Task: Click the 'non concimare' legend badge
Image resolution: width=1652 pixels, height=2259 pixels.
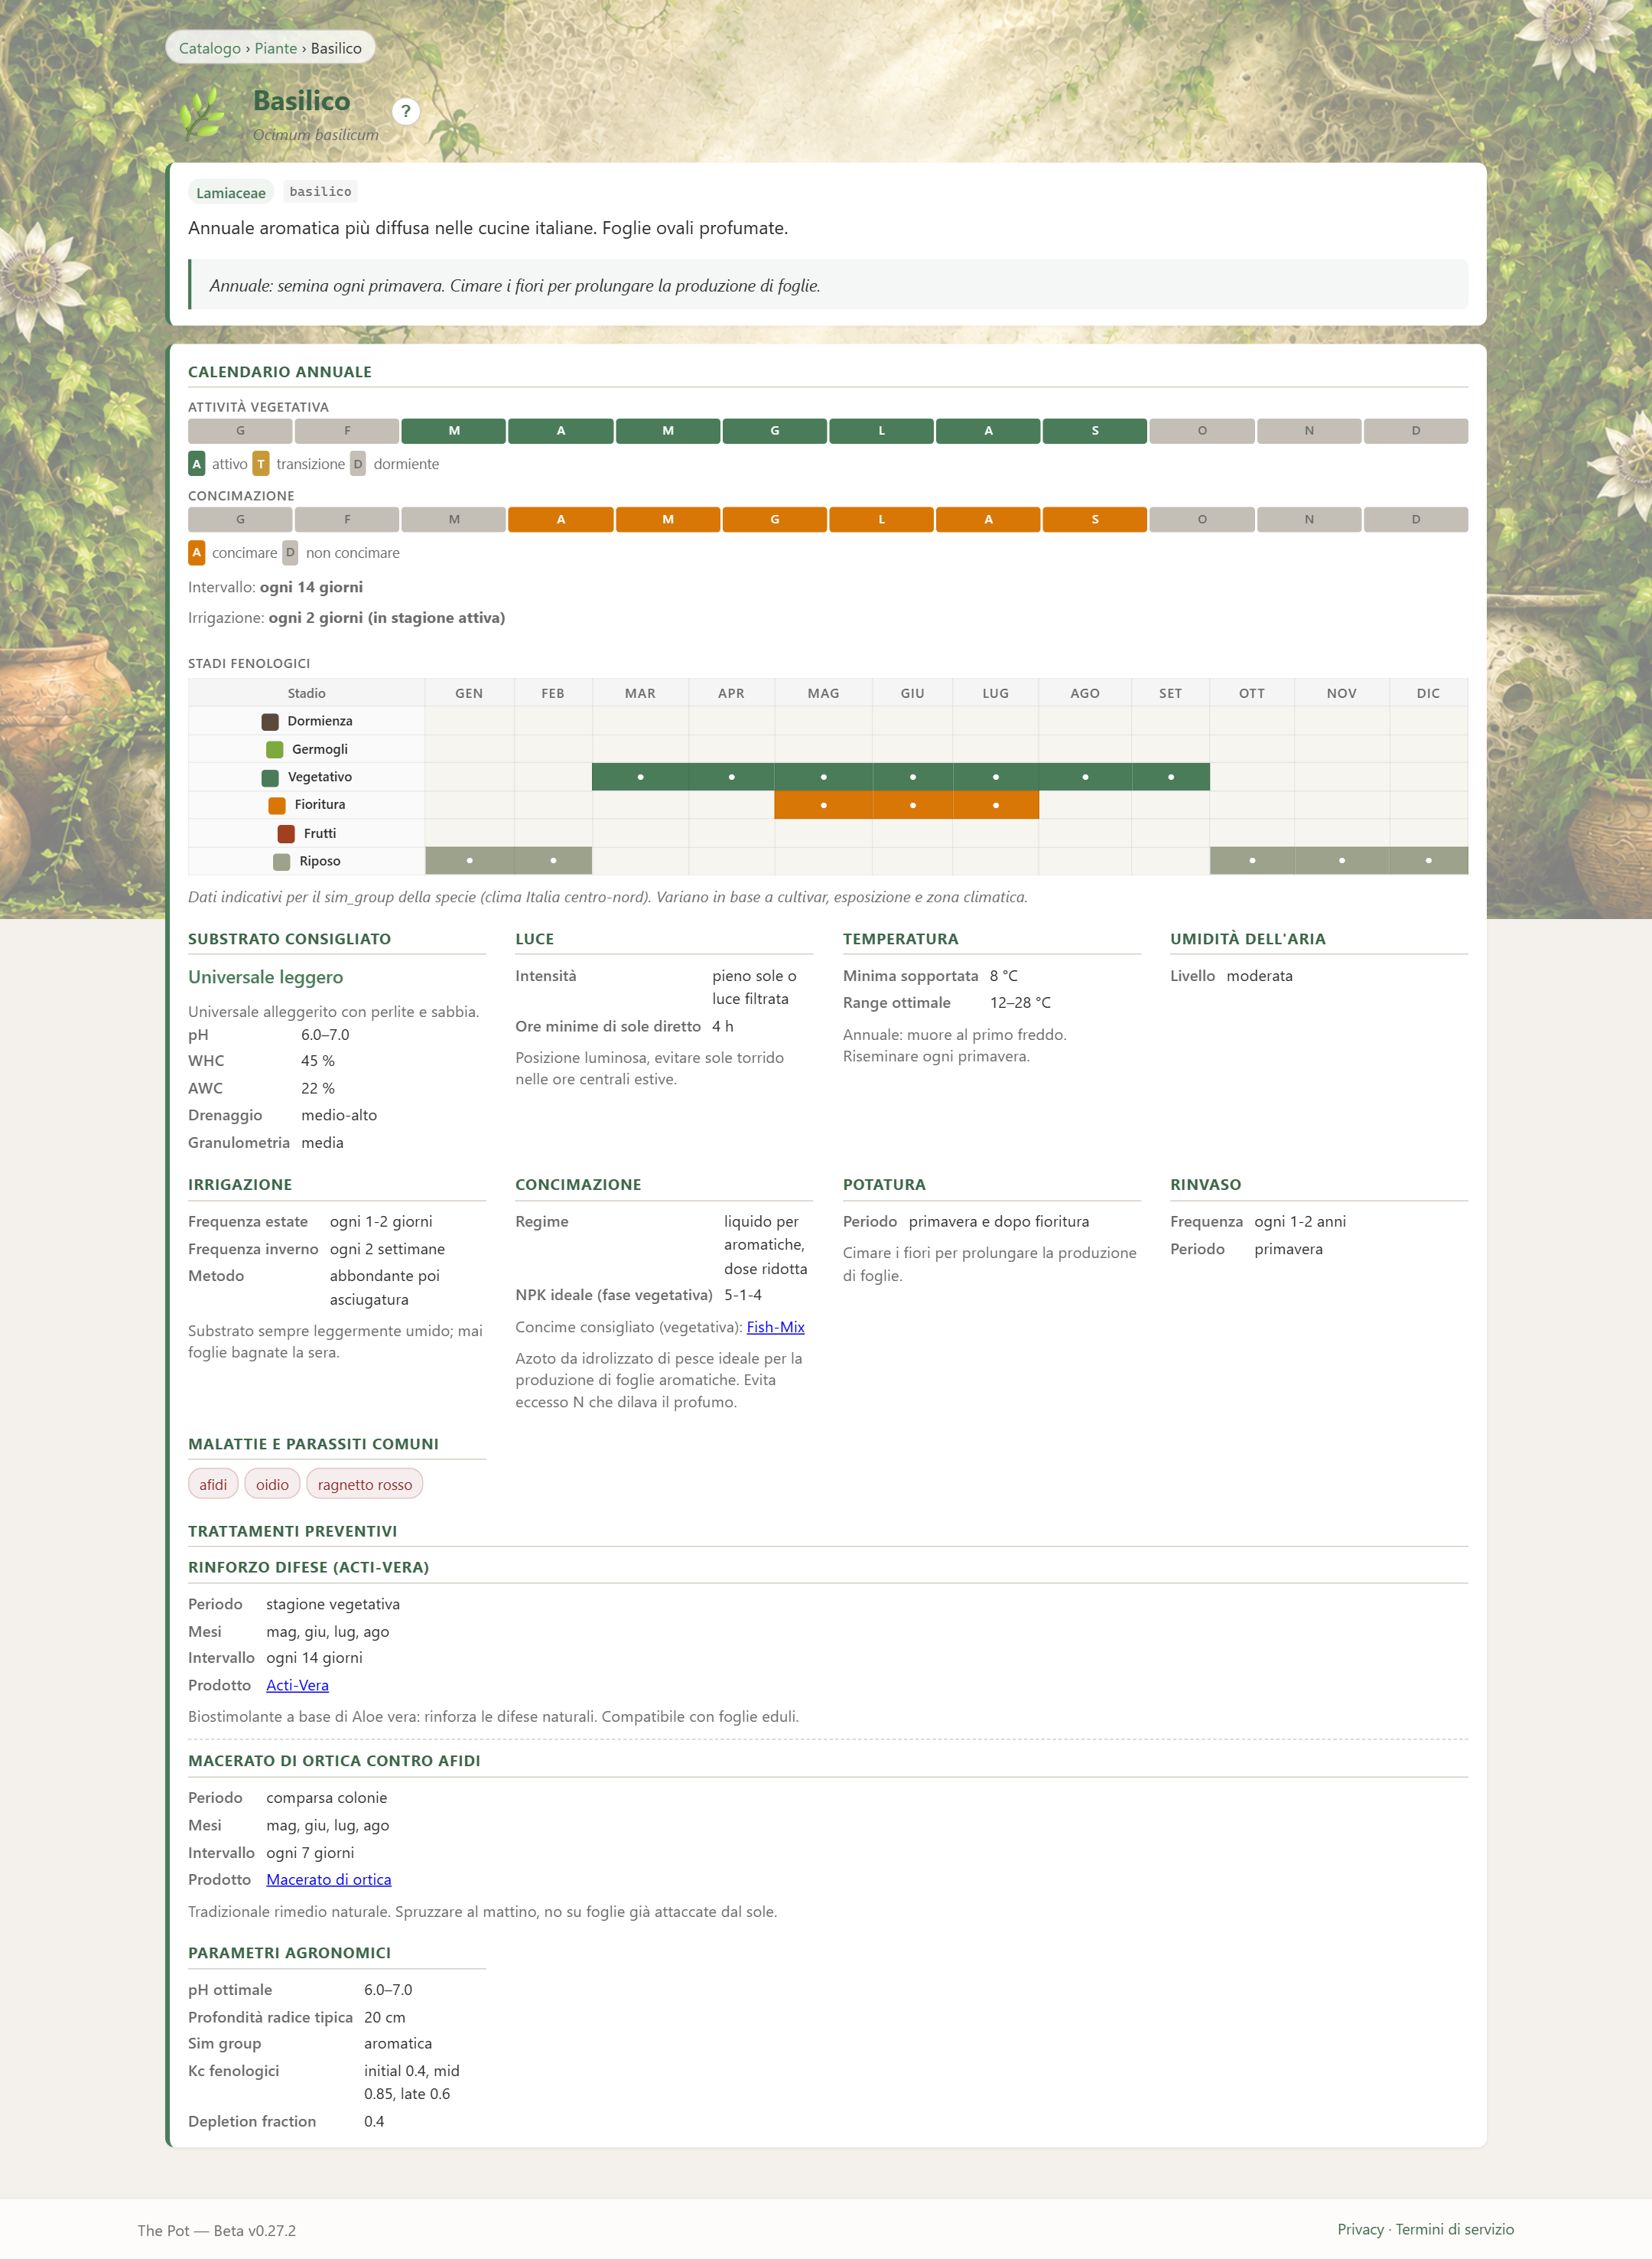Action: [x=290, y=553]
